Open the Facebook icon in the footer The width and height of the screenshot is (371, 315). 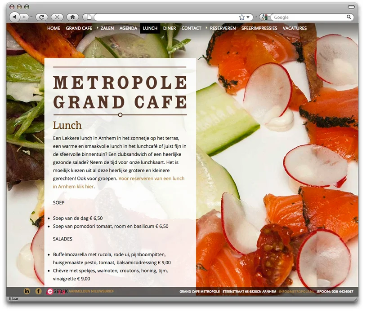tap(38, 291)
